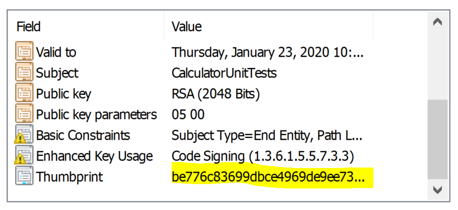
Task: Click the Basic Constraints warning icon
Action: pyautogui.click(x=24, y=135)
